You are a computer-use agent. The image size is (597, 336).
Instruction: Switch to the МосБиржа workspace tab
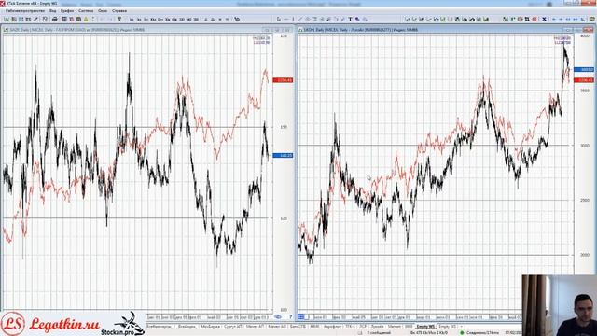click(211, 327)
